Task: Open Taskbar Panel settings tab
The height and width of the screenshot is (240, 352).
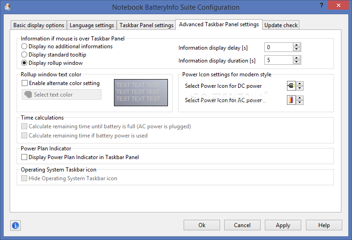Action: coord(146,25)
